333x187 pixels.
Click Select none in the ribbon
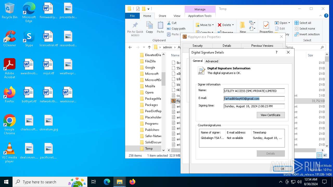click(305, 29)
